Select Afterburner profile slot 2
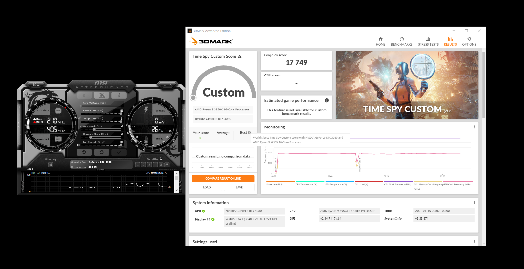The image size is (524, 269). [x=143, y=165]
